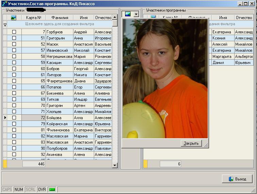Click the name cell Диана
Screen dimensions: 257x194
point(84,81)
